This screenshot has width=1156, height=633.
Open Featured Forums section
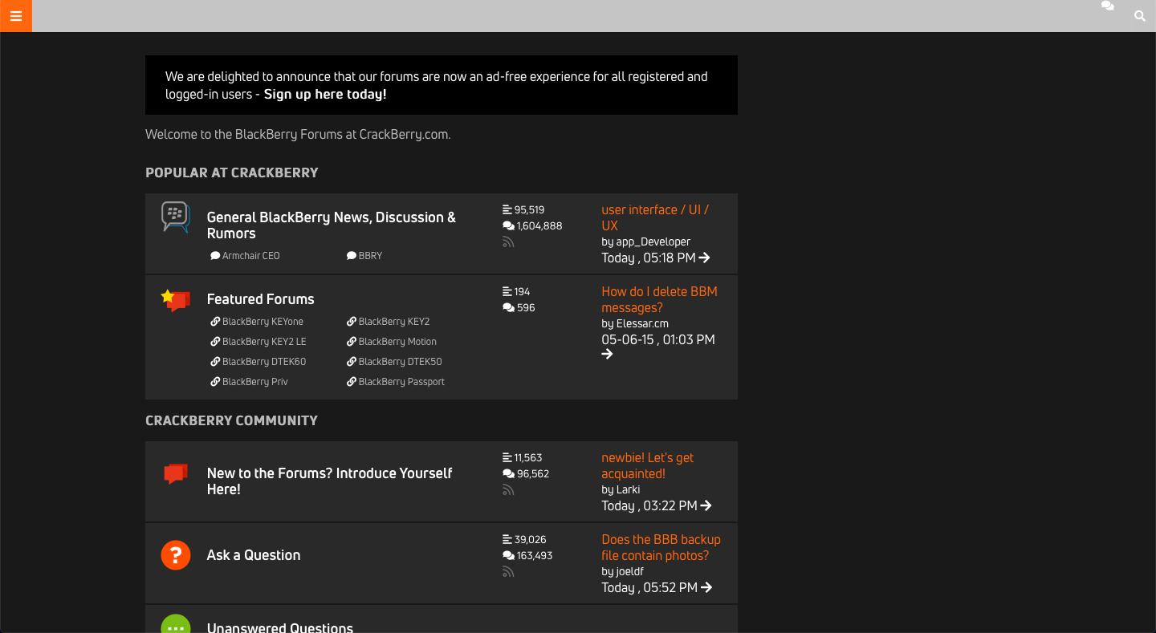coord(260,299)
